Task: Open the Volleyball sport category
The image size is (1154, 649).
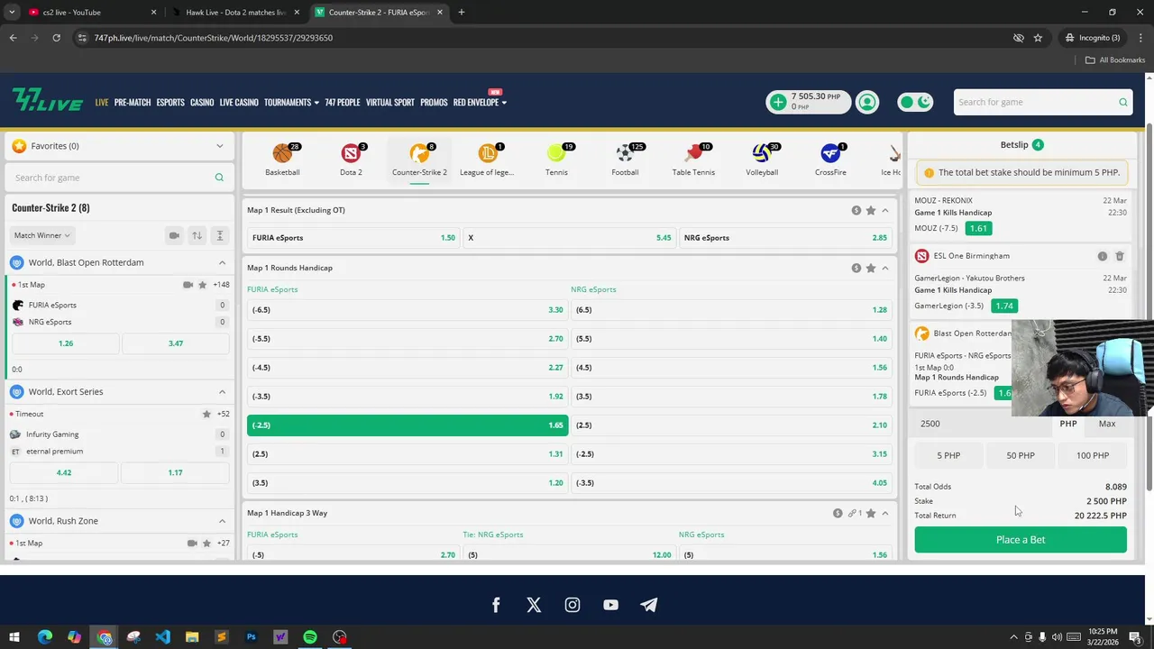Action: pos(762,160)
